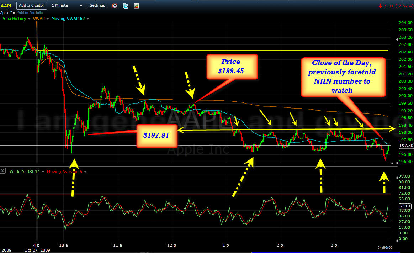The height and width of the screenshot is (253, 414).
Task: Click the 1 p time axis label
Action: tap(226, 245)
